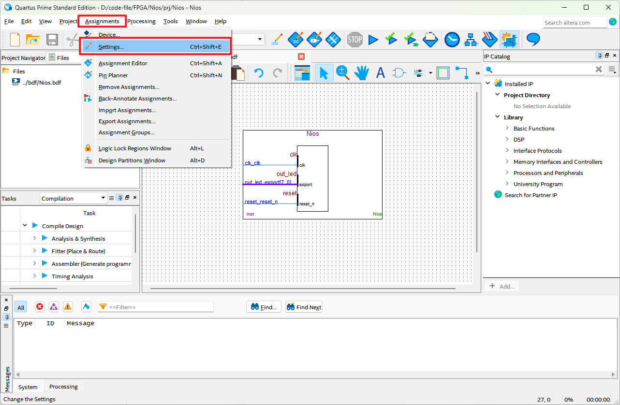Start compilation with the blue play icon
620x405 pixels.
tap(373, 39)
